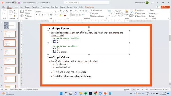
Task: Switch to the Design tab
Action: [x=27, y=7]
